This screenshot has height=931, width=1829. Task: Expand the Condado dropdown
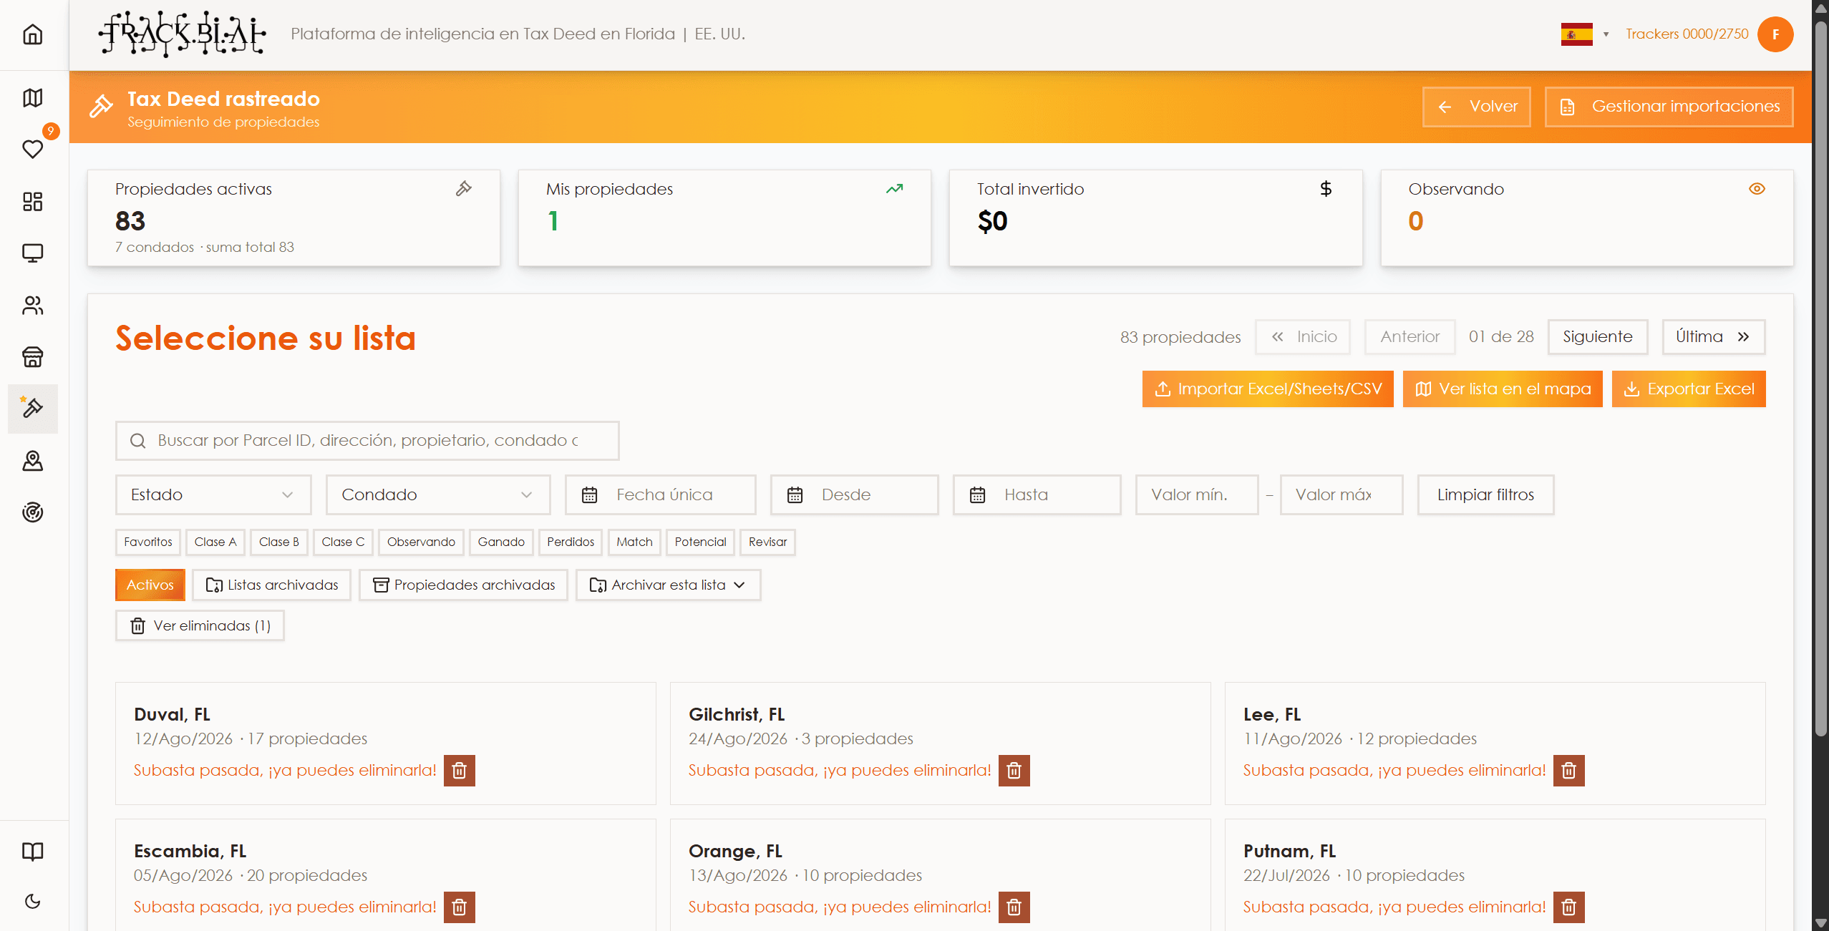(x=438, y=495)
